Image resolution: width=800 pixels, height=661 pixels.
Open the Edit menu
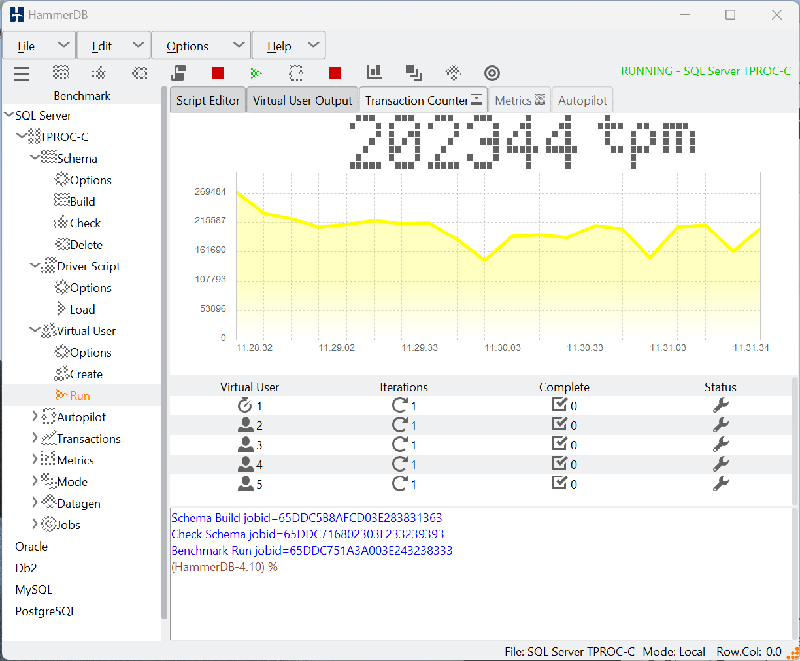pyautogui.click(x=114, y=46)
